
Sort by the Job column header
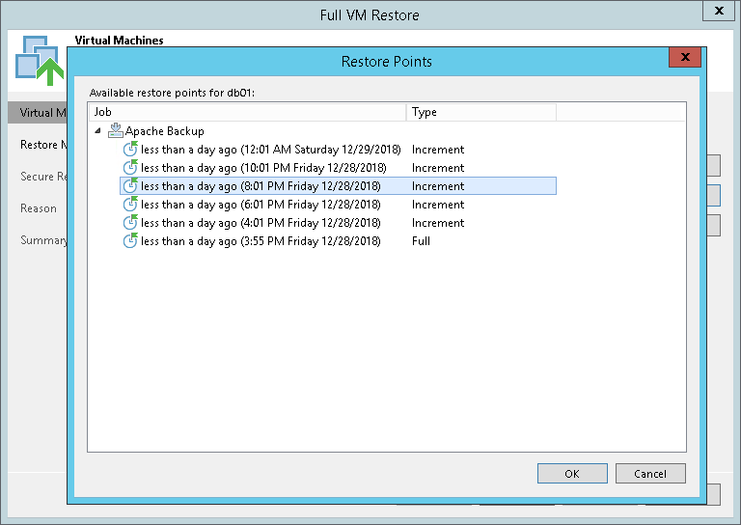coord(246,112)
